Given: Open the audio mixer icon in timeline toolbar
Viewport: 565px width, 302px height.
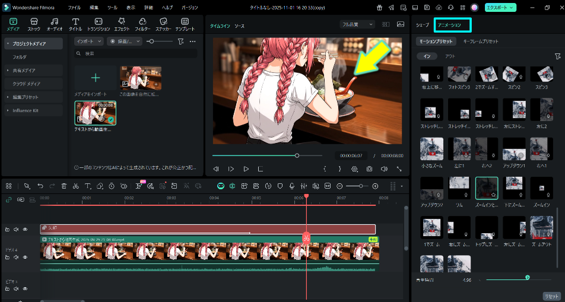Looking at the screenshot, I should [x=304, y=186].
